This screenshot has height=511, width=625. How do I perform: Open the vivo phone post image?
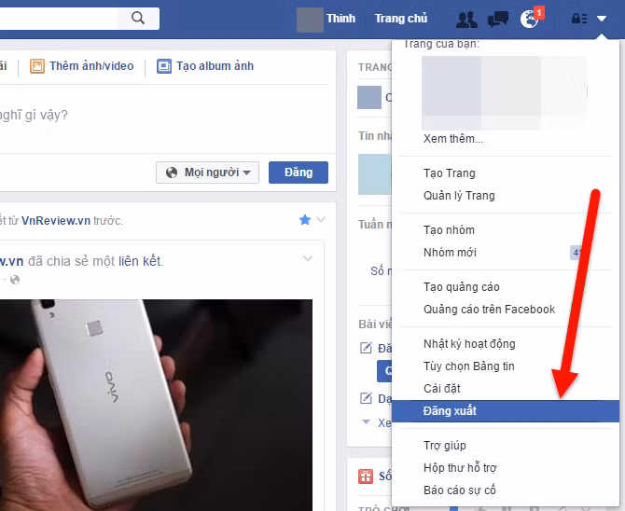coord(157,405)
